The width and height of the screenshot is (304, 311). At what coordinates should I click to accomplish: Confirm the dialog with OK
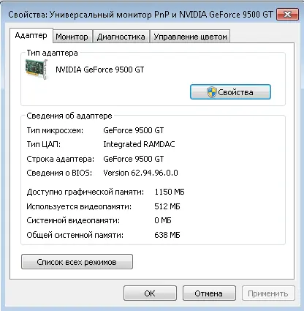tap(150, 293)
